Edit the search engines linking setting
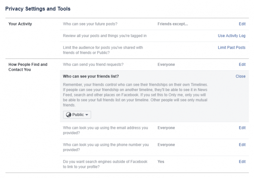The image size is (254, 178). 242,162
